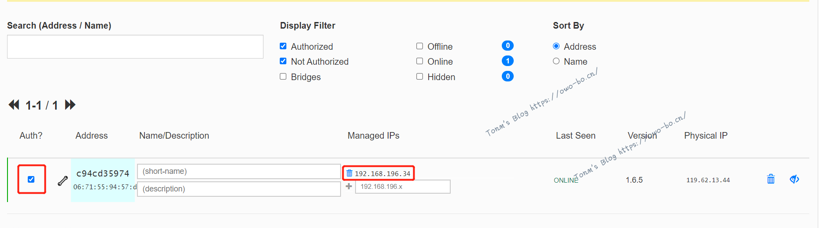This screenshot has width=819, height=228.
Task: Hide member using the crossed-eye icon
Action: pyautogui.click(x=794, y=179)
